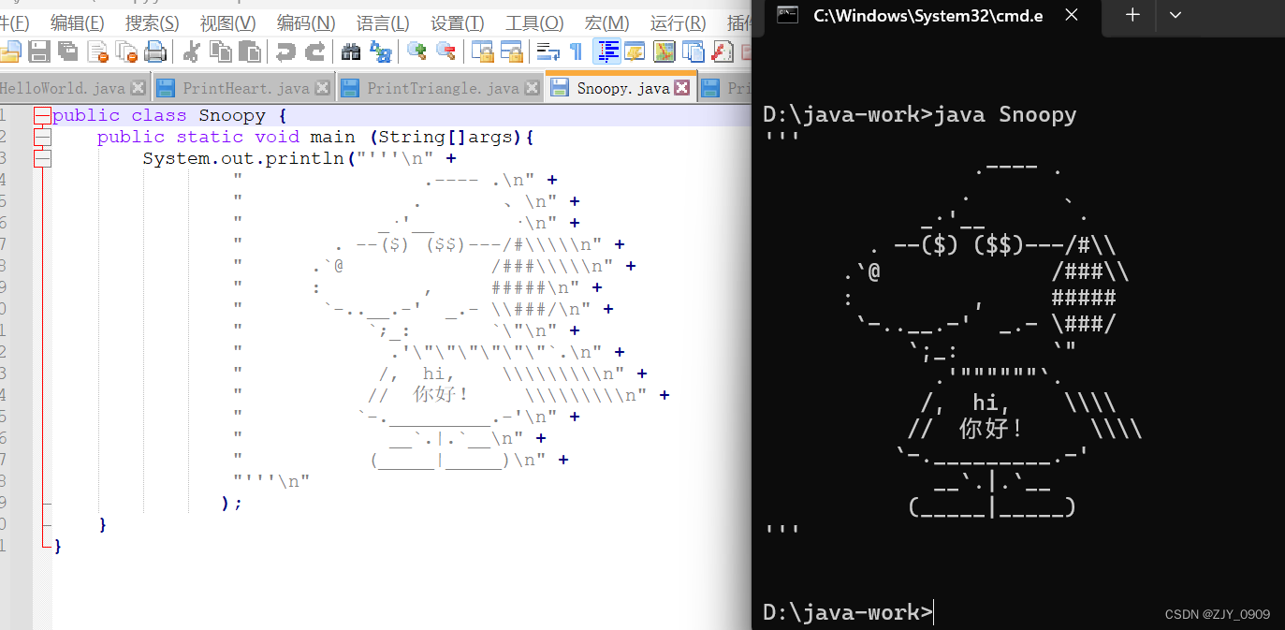Close the HelloWorld.java tab
This screenshot has width=1285, height=630.
pos(139,88)
